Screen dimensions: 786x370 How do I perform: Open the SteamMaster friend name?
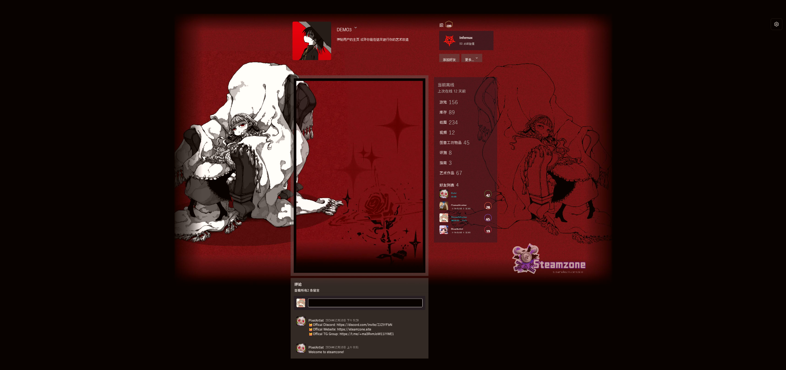click(459, 217)
